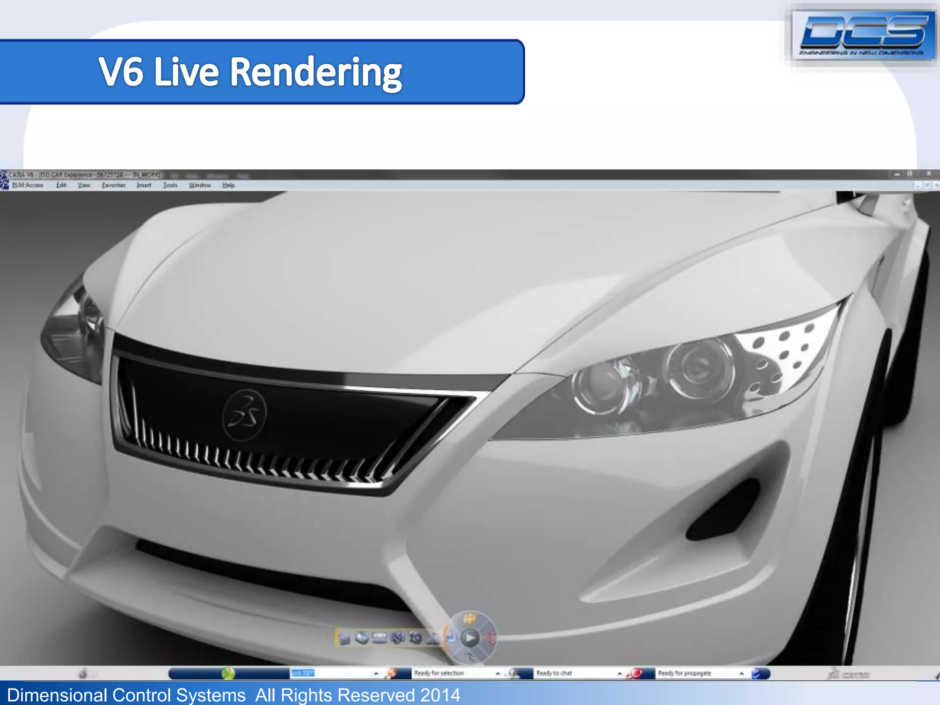The image size is (940, 705).
Task: Open the Tools menu
Action: click(170, 185)
